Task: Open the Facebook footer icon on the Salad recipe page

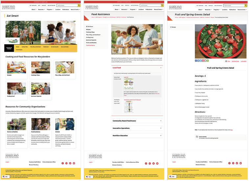Action: coord(230,163)
